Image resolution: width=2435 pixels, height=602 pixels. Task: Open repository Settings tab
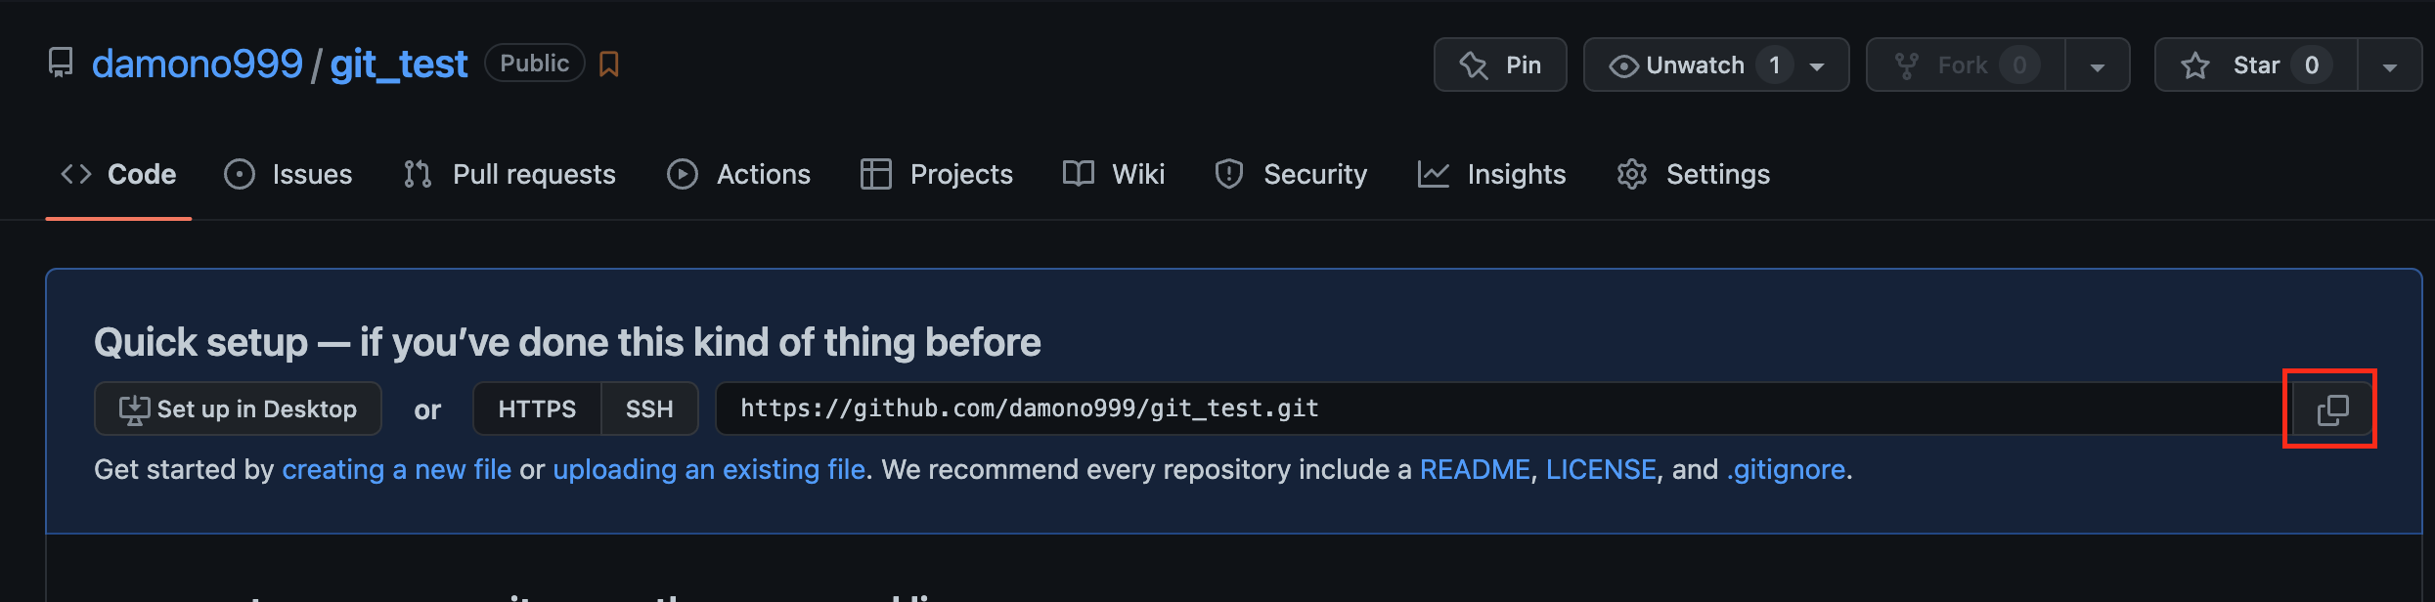(x=1694, y=174)
